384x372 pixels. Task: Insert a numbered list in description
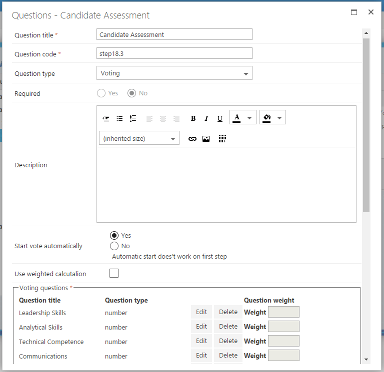pyautogui.click(x=132, y=118)
